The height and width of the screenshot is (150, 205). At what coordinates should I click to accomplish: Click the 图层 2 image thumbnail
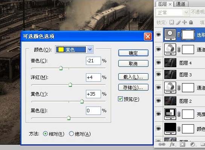[170, 101]
